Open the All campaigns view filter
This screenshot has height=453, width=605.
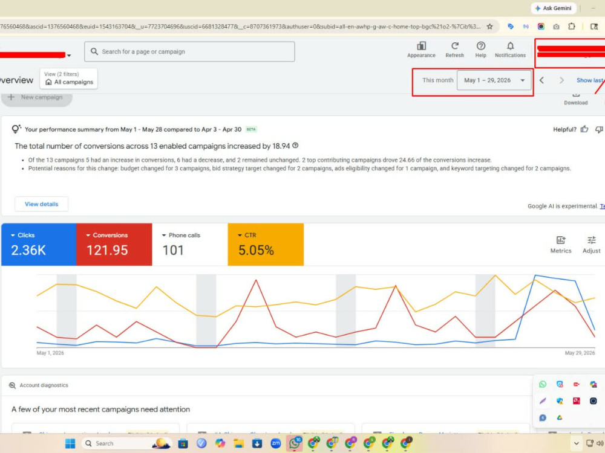[69, 79]
